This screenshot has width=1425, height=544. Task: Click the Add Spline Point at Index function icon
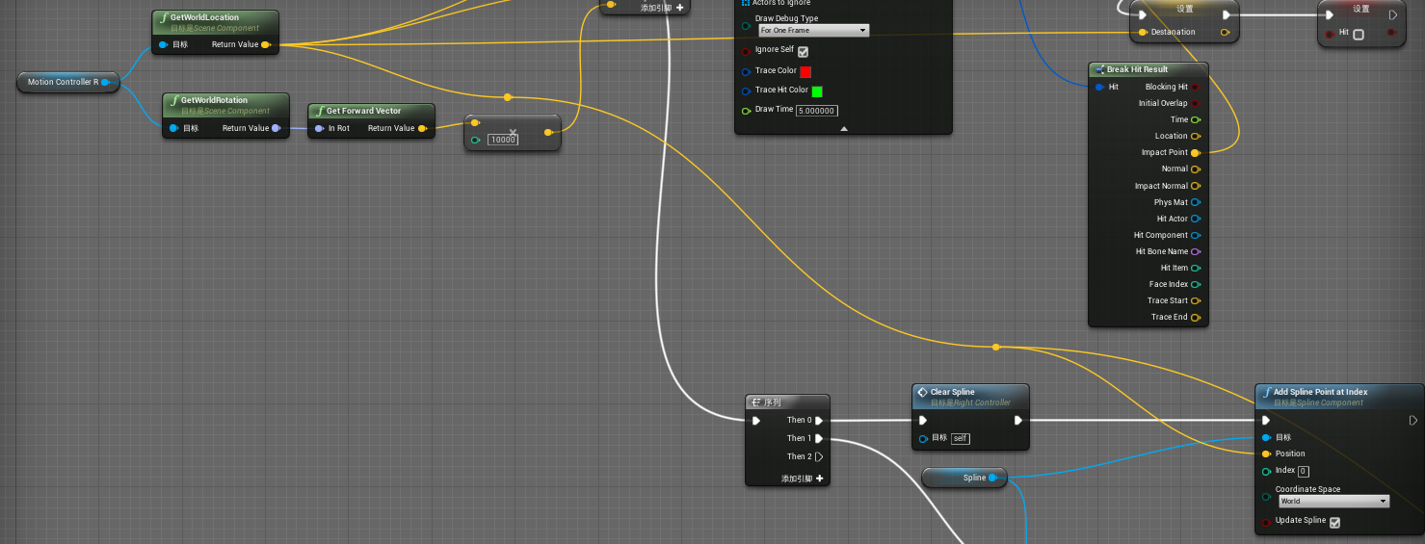1267,392
